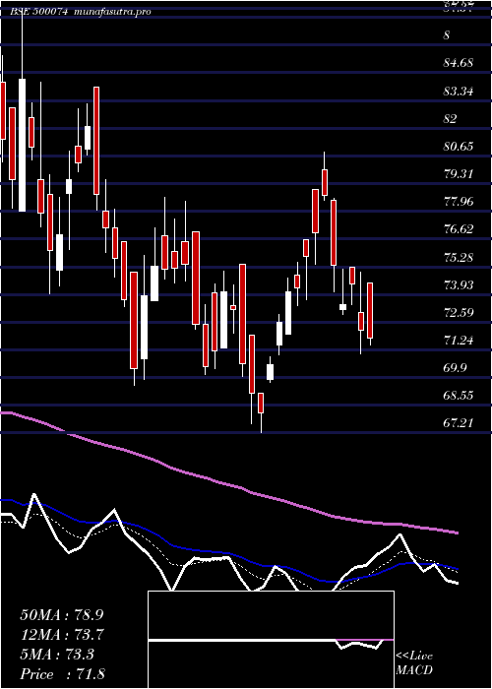Screen dimensions: 492x689
Task: Click the 80.65 price level label
Action: (459, 147)
